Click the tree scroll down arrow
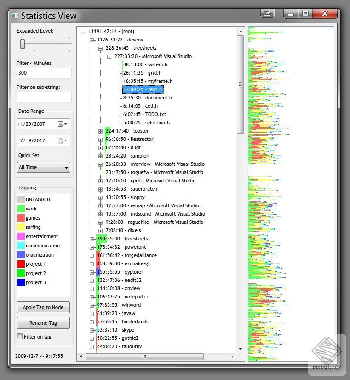The width and height of the screenshot is (350, 380). [241, 349]
